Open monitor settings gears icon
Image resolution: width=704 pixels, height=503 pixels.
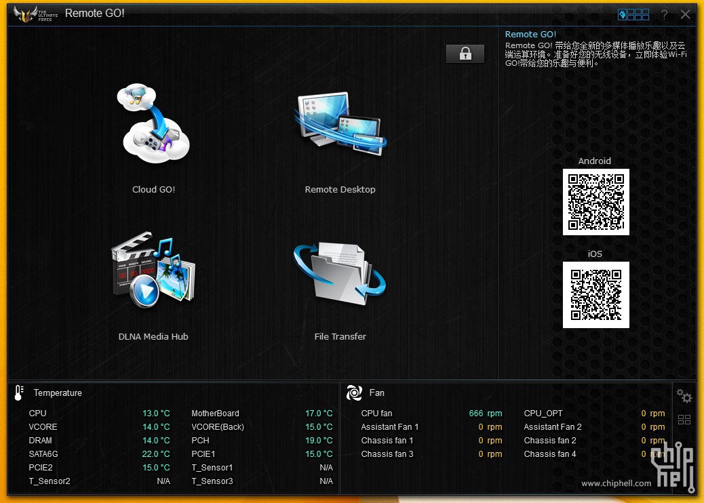(684, 396)
